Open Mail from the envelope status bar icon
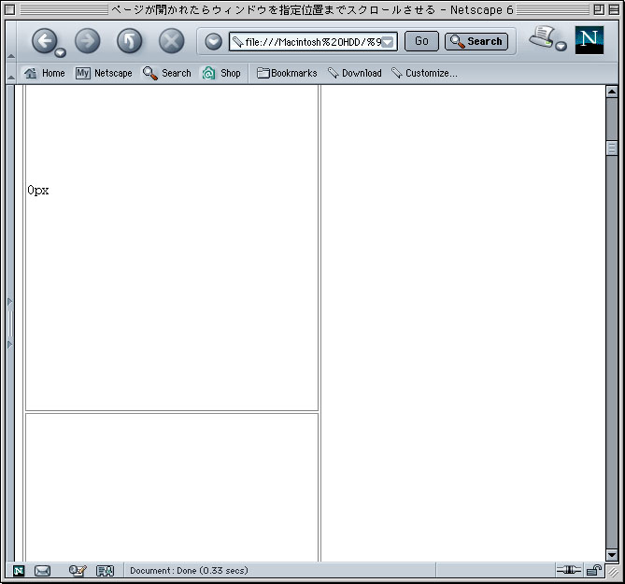 click(42, 571)
